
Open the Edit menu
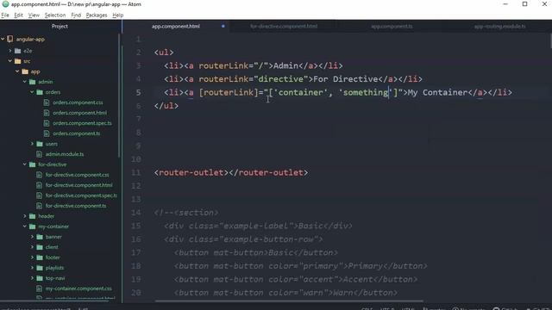18,15
